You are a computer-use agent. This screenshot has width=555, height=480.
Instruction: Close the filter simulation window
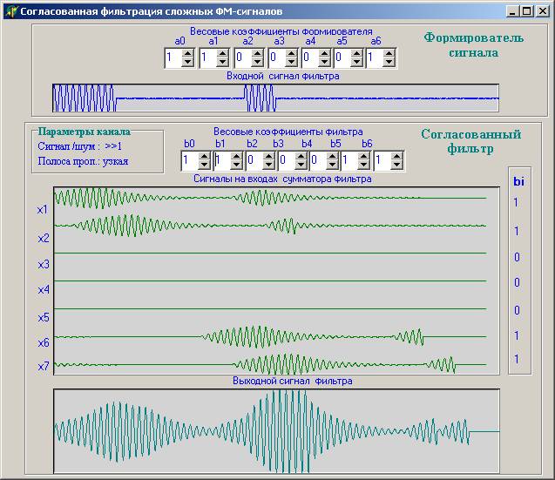pos(542,11)
